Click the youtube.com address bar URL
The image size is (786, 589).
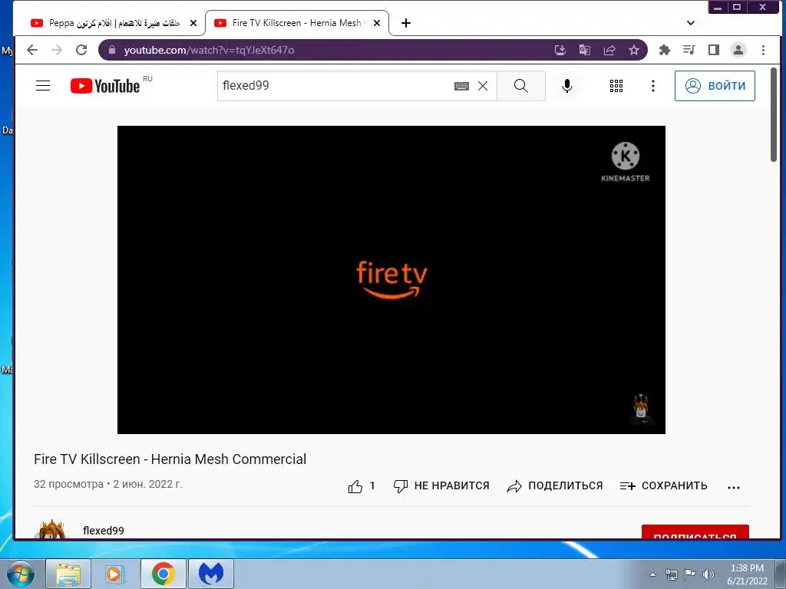coord(209,50)
